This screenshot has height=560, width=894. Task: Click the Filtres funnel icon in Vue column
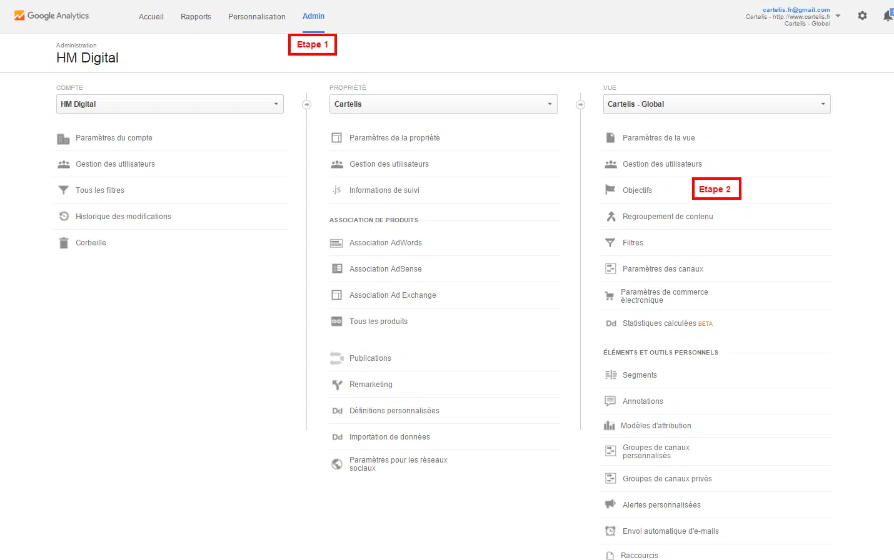[610, 243]
